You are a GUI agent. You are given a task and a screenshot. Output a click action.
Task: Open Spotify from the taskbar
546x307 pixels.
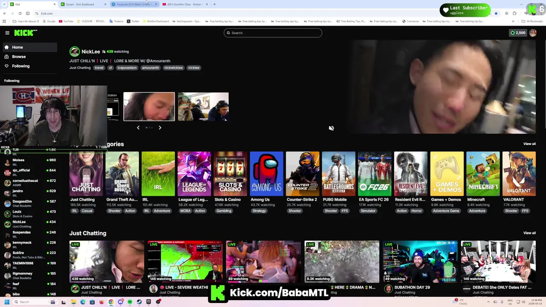pyautogui.click(x=130, y=302)
